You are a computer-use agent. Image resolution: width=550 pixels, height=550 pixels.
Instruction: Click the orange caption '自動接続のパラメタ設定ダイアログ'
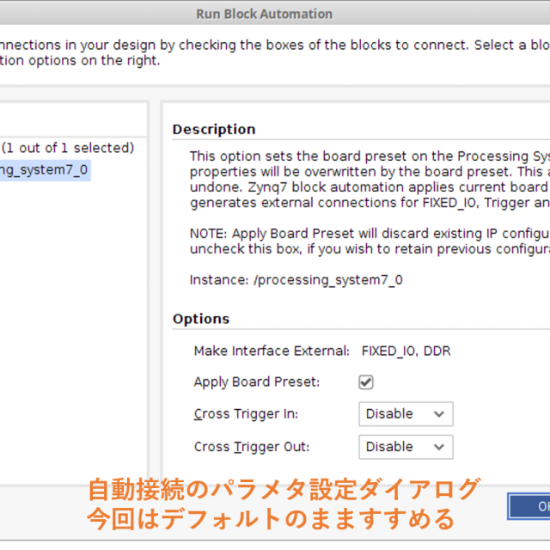tap(284, 490)
